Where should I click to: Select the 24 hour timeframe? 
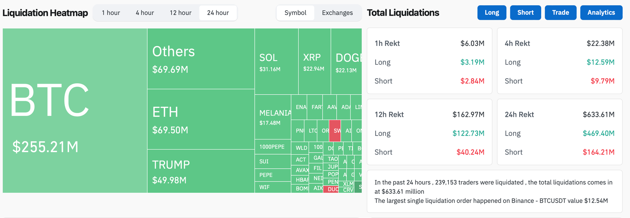pyautogui.click(x=218, y=13)
